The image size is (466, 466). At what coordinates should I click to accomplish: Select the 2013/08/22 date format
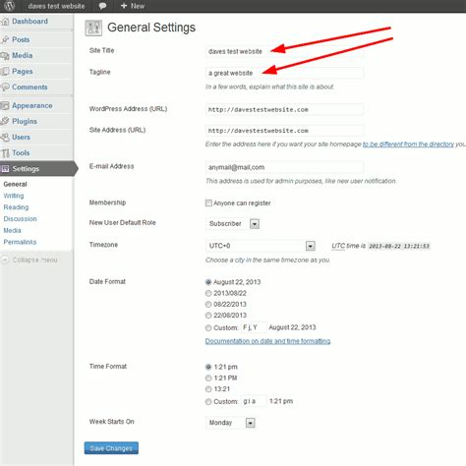(208, 293)
